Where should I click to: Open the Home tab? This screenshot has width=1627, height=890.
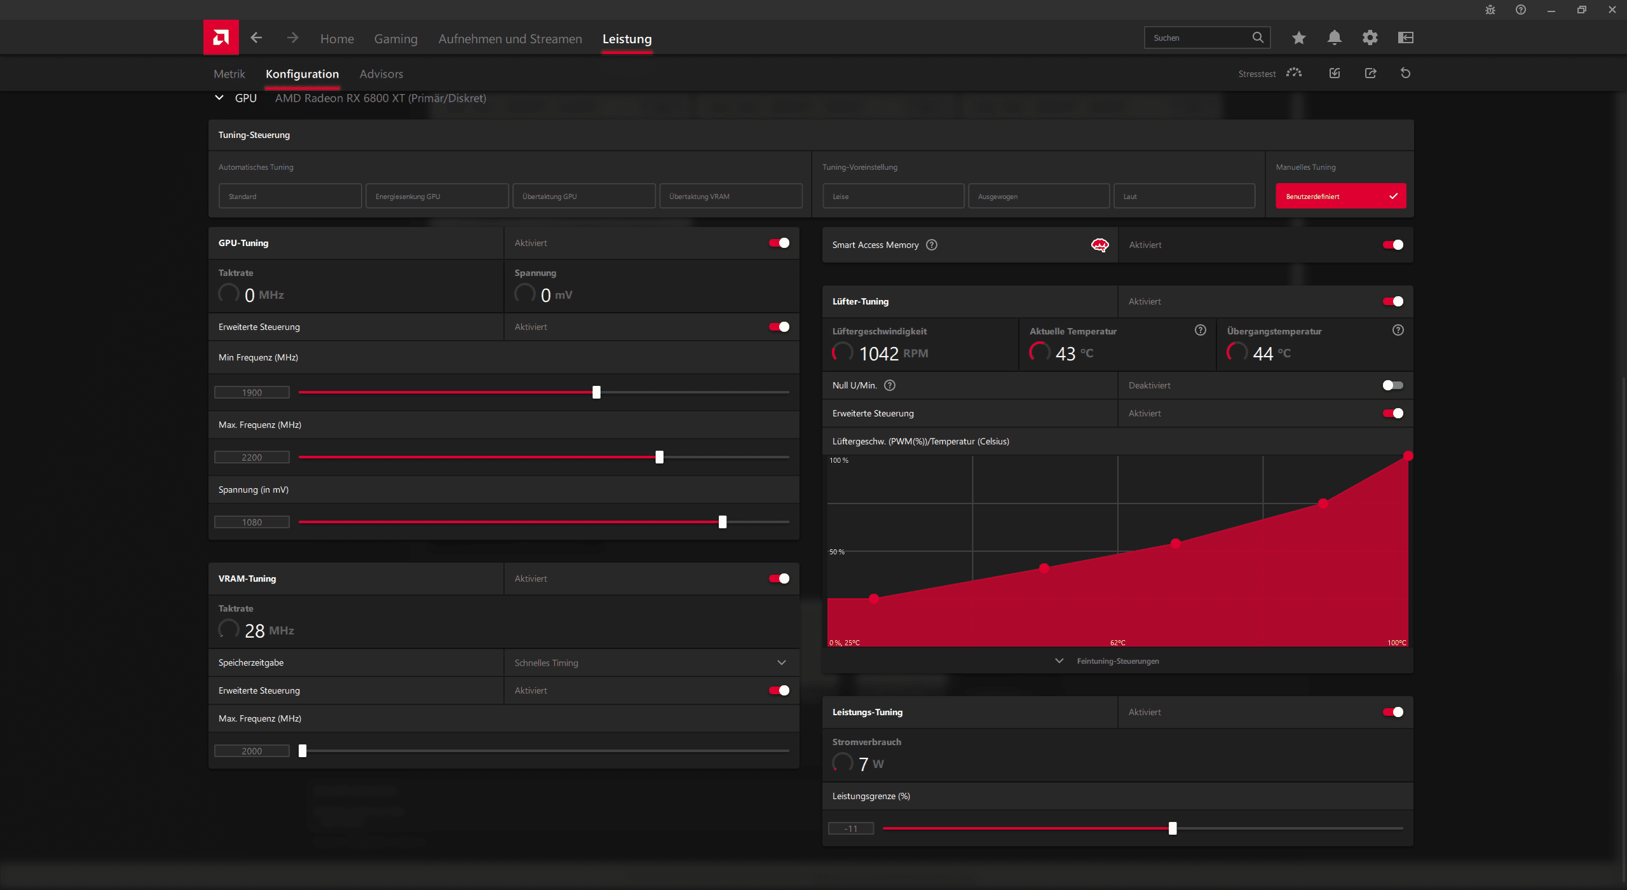pyautogui.click(x=337, y=39)
